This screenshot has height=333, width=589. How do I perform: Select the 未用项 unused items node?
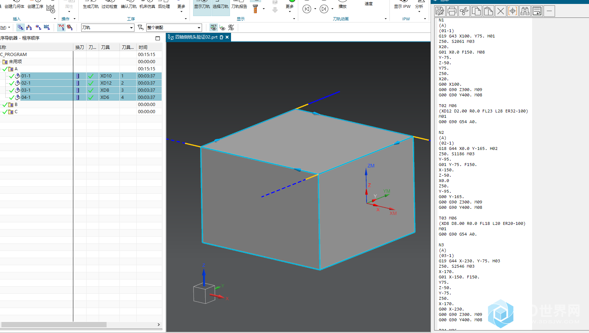(15, 62)
